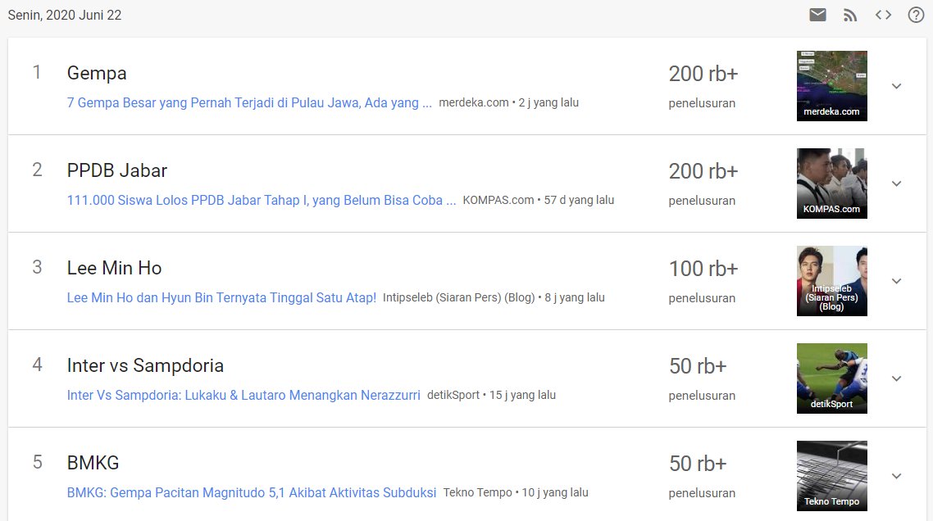
Task: Click the KOMPAS.com students thumbnail
Action: (832, 183)
